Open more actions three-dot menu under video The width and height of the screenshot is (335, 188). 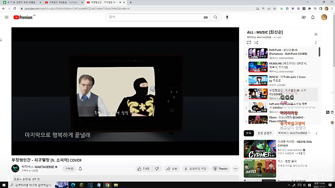click(235, 169)
